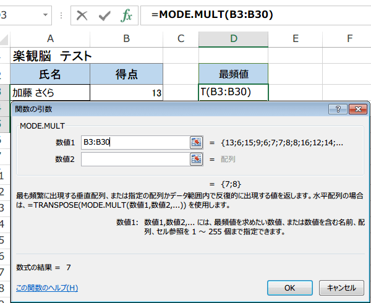Click the greyed 配列 preview text
Image resolution: width=371 pixels, height=303 pixels.
click(228, 159)
